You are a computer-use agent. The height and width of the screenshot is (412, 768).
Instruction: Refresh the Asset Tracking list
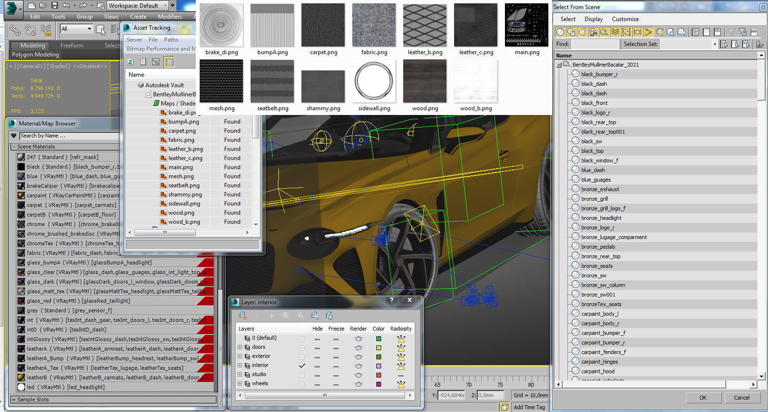[130, 62]
